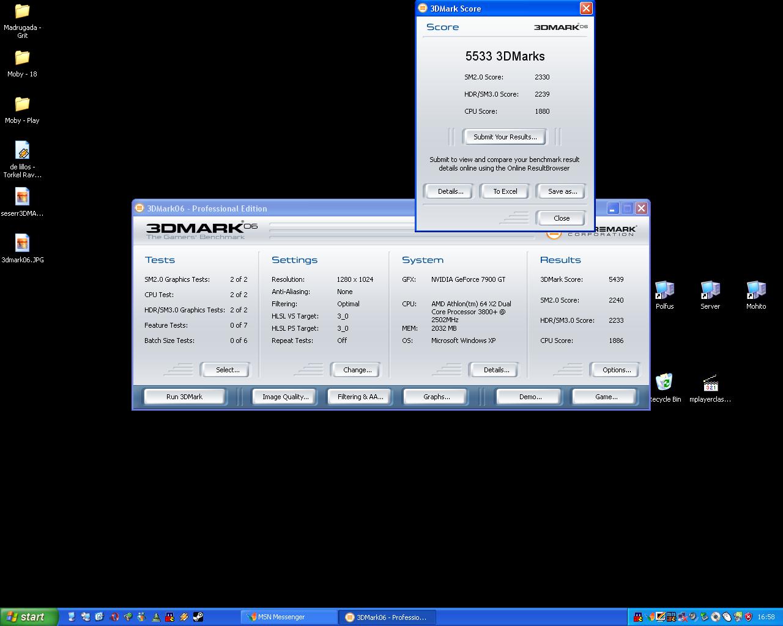
Task: Launch the Demo mode
Action: 530,397
